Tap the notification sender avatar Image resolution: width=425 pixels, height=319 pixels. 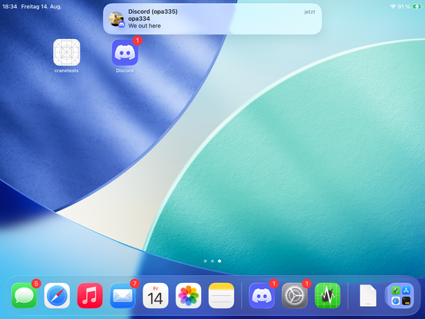117,19
